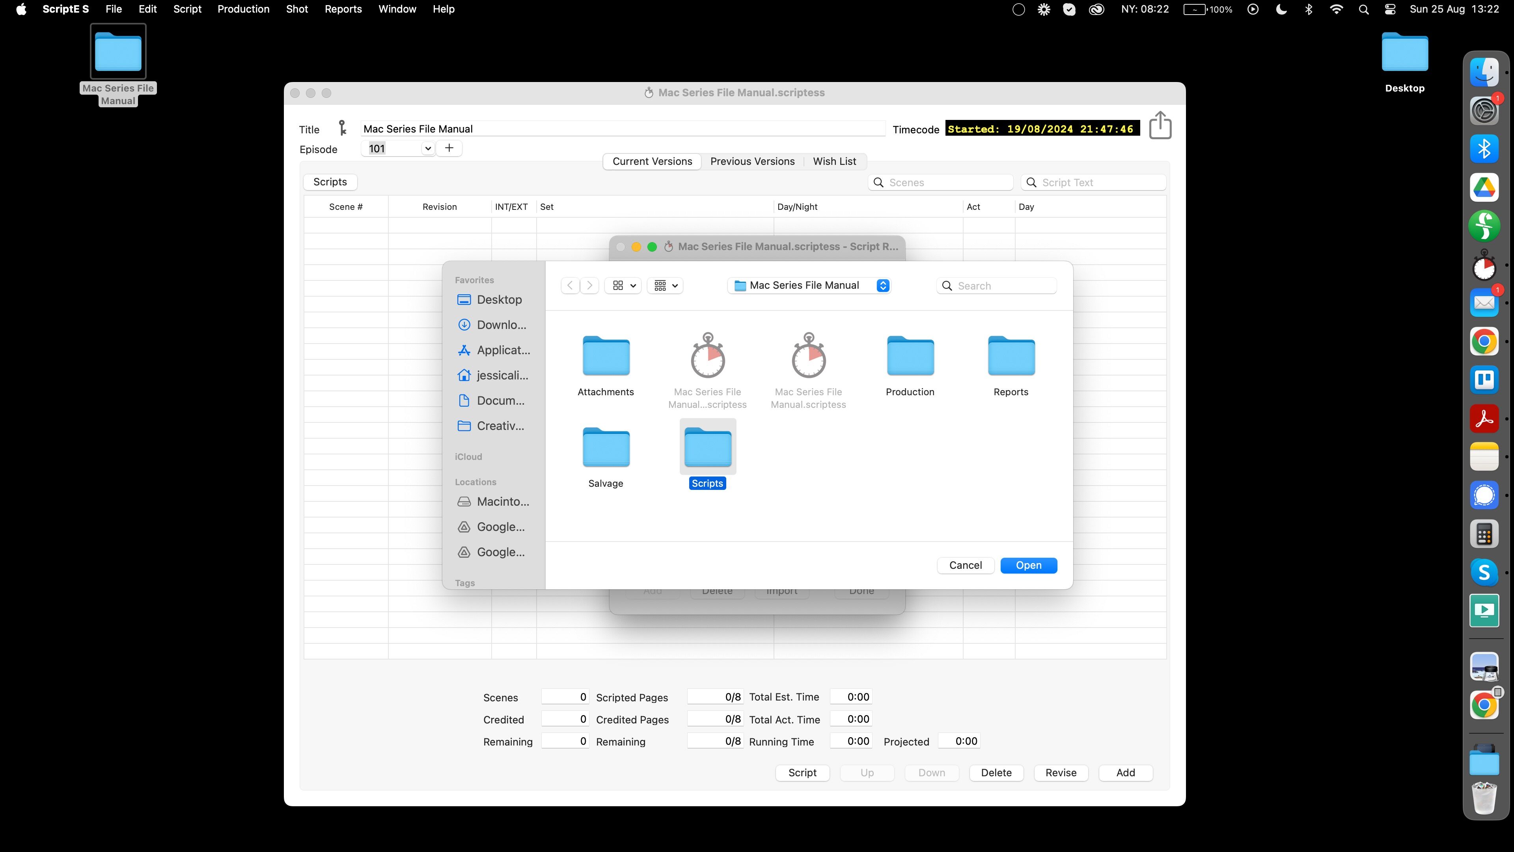Open the Production menu in menu bar
1514x852 pixels.
[243, 9]
